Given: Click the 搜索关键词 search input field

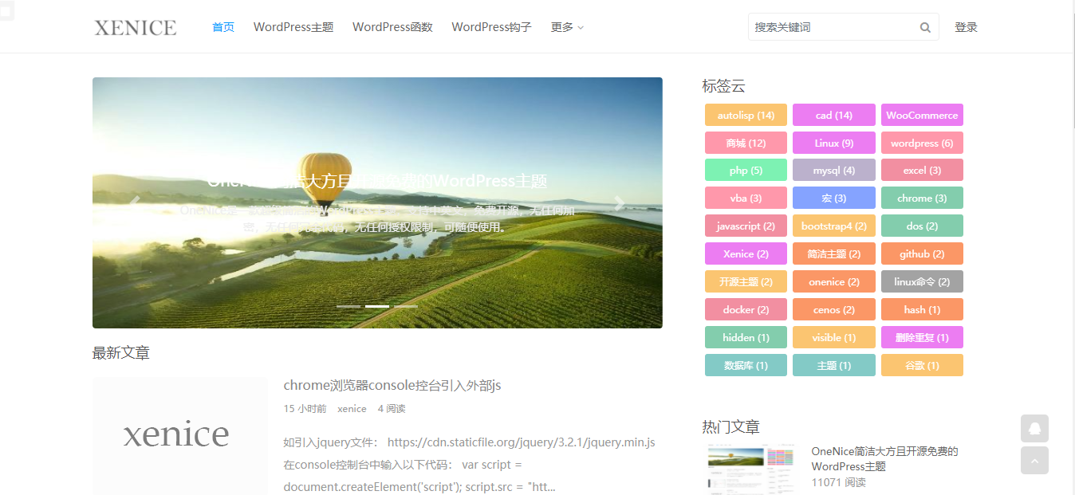Looking at the screenshot, I should pos(829,26).
